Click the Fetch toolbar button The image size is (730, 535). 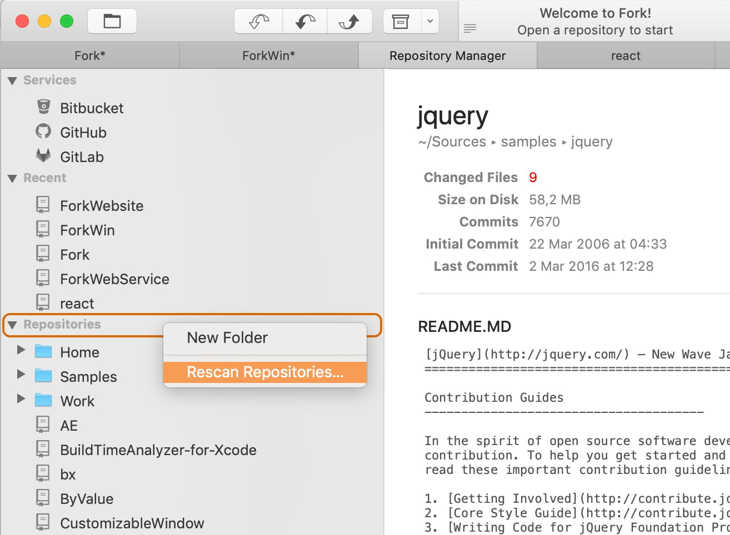pyautogui.click(x=259, y=22)
